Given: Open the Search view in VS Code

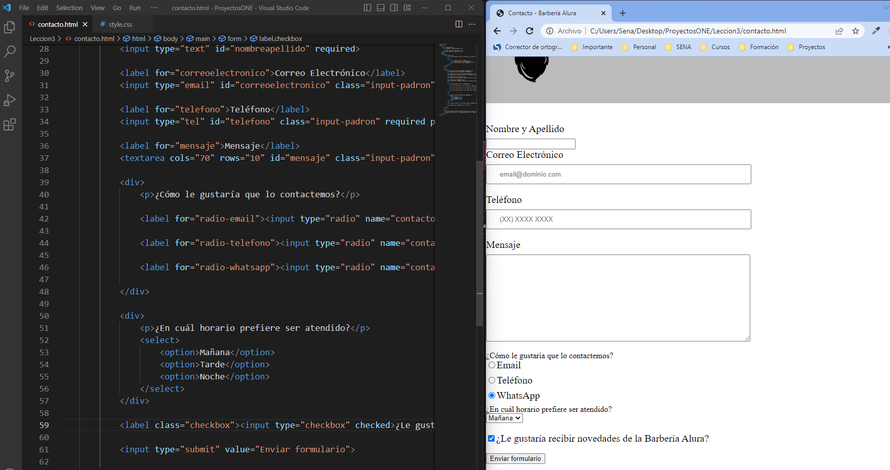Looking at the screenshot, I should tap(10, 51).
